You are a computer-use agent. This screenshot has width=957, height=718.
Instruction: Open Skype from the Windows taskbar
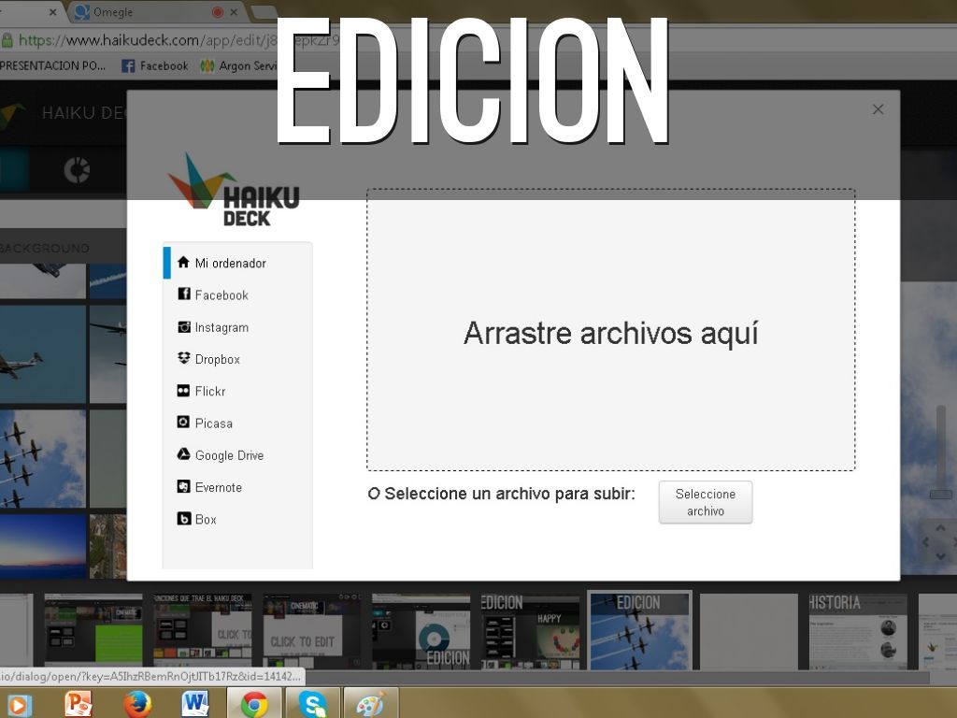[x=312, y=703]
